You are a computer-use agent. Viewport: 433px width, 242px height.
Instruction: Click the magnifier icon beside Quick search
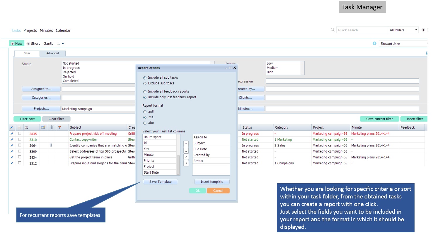tap(333, 30)
